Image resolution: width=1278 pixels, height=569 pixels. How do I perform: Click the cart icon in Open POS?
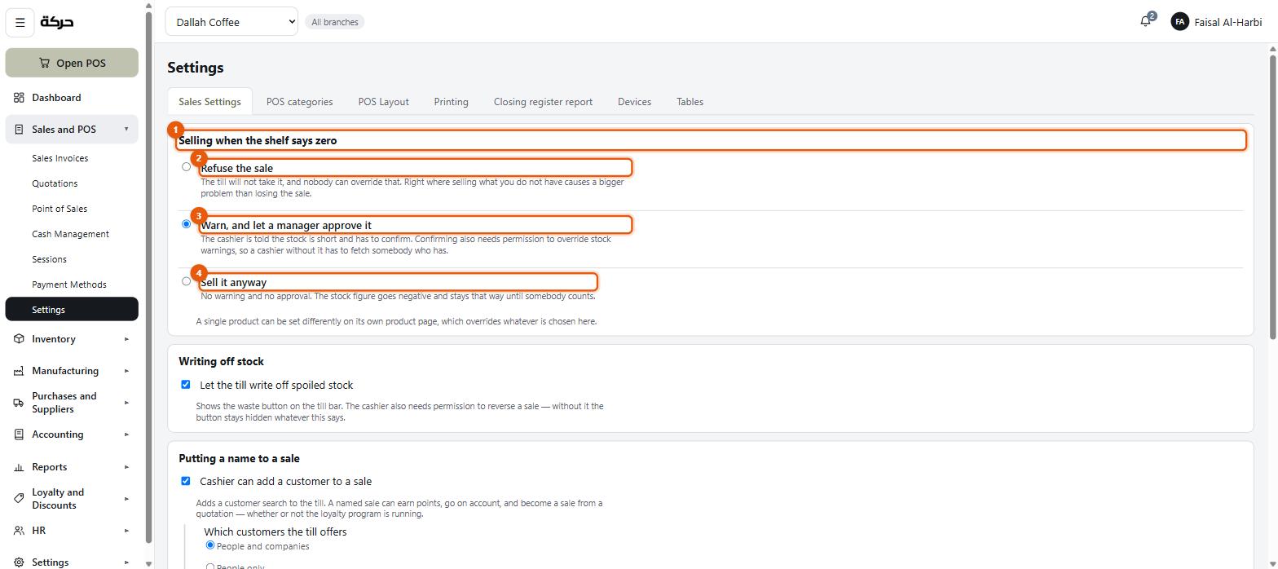[x=44, y=63]
